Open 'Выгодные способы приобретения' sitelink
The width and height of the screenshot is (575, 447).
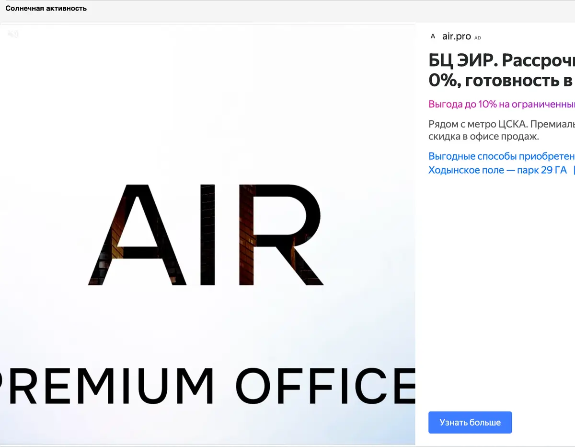pyautogui.click(x=501, y=156)
